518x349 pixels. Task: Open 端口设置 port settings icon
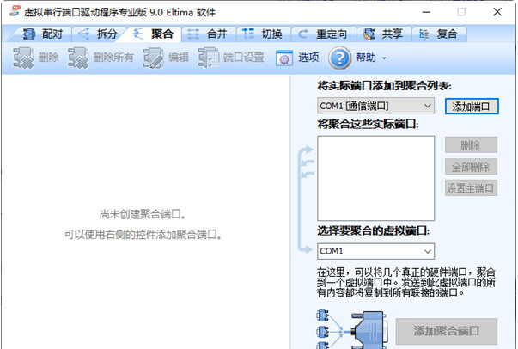coord(208,58)
